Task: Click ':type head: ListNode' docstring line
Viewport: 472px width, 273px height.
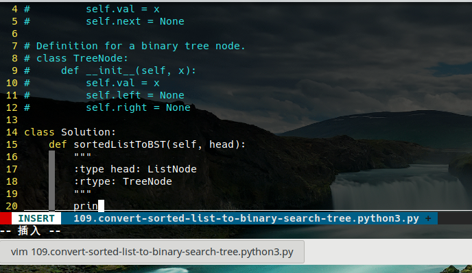Action: click(x=135, y=169)
